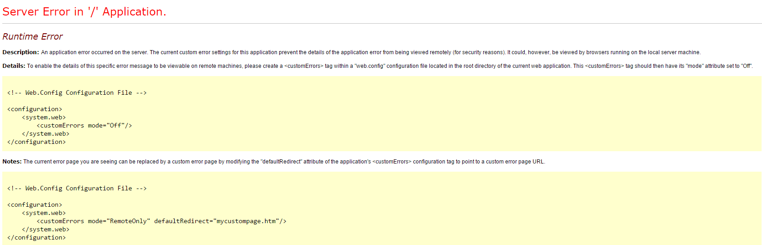Viewport: 762px width, 245px height.
Task: Click the second closing </system.web> tag
Action: point(46,230)
